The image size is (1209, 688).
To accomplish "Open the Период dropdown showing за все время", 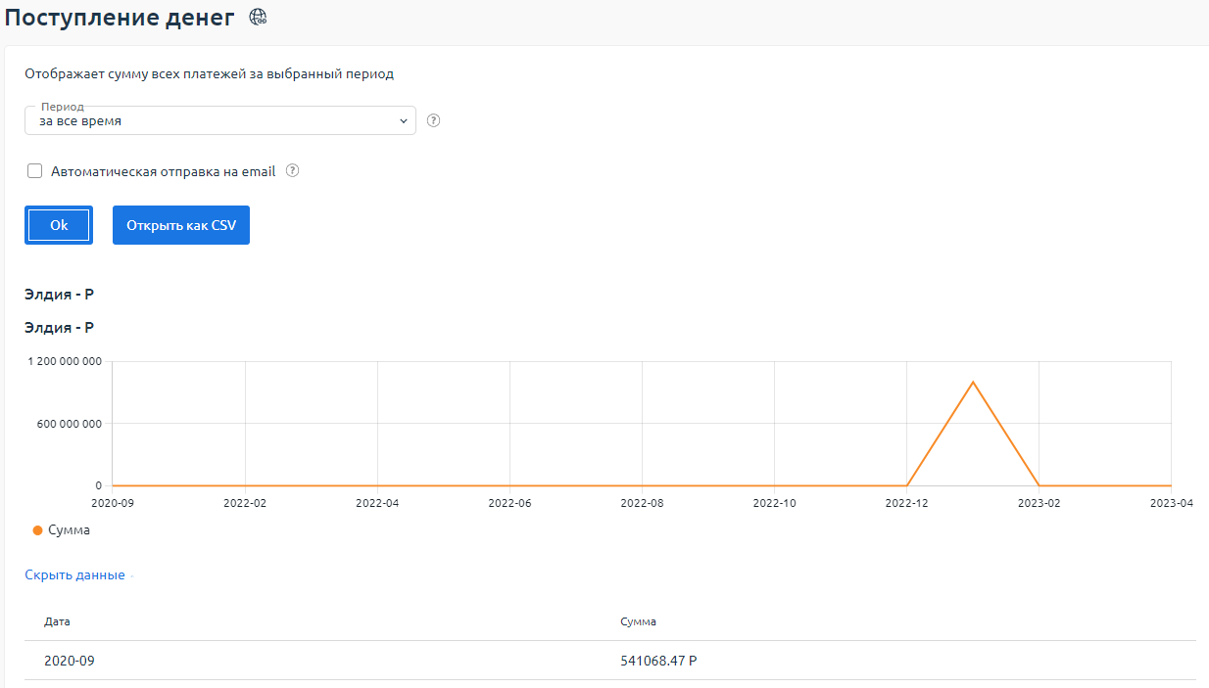I will 219,121.
